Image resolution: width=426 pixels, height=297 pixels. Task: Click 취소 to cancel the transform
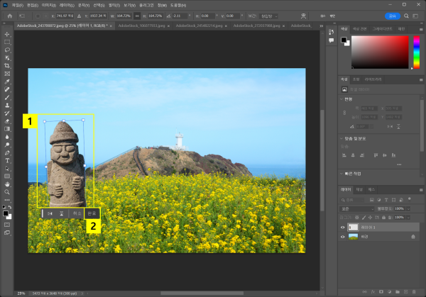(x=77, y=213)
